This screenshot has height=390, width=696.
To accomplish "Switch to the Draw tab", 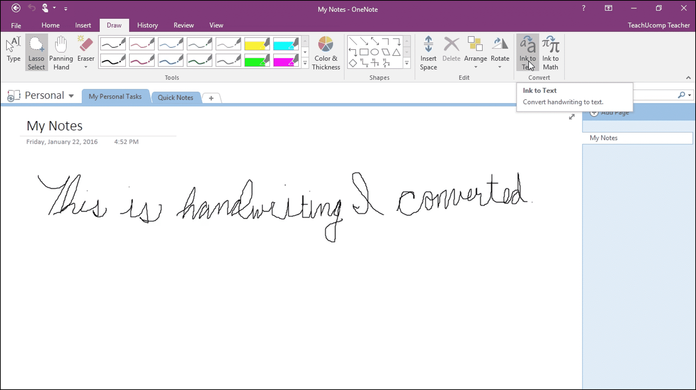I will (x=114, y=25).
